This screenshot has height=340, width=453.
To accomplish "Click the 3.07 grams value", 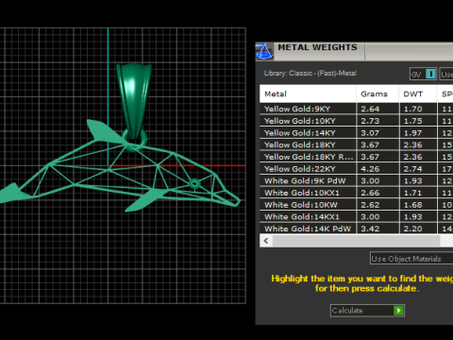I will [370, 133].
